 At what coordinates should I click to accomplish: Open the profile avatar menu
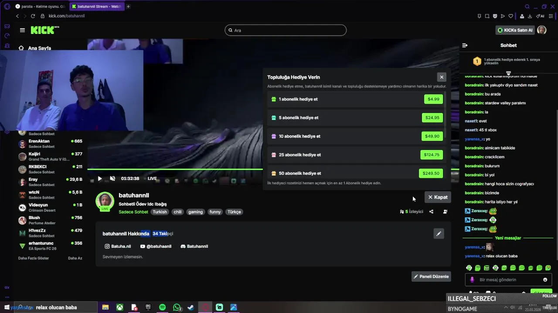[x=541, y=30]
